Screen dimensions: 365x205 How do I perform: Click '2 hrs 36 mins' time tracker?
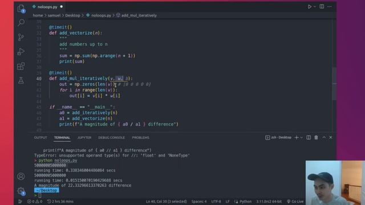point(60,202)
